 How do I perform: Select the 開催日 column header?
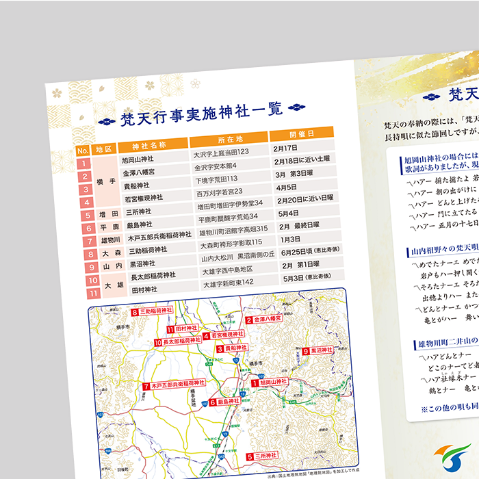pos(302,134)
